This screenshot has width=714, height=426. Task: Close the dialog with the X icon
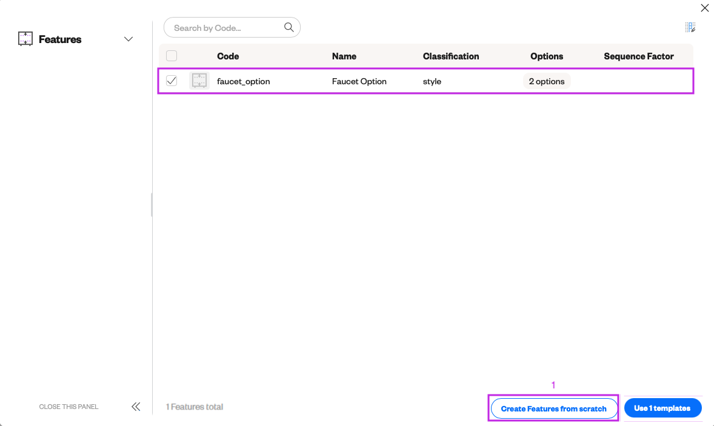pos(704,8)
